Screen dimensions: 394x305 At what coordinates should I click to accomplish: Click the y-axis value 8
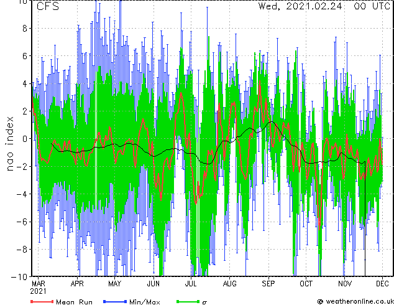coord(25,29)
